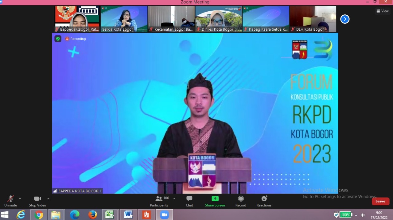Expand participants options arrow beside 100

[174, 199]
